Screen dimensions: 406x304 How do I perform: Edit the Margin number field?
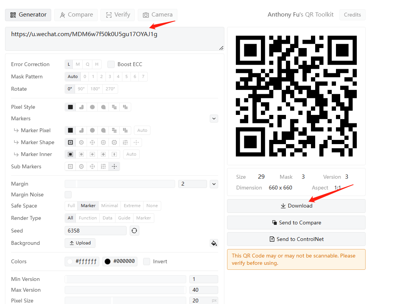point(193,184)
